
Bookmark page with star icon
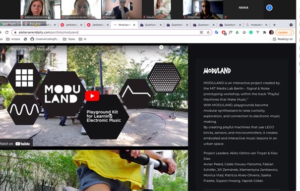point(208,33)
